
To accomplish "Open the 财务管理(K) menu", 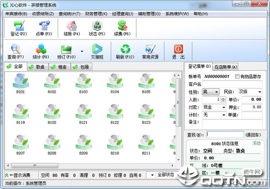I will pyautogui.click(x=96, y=14).
